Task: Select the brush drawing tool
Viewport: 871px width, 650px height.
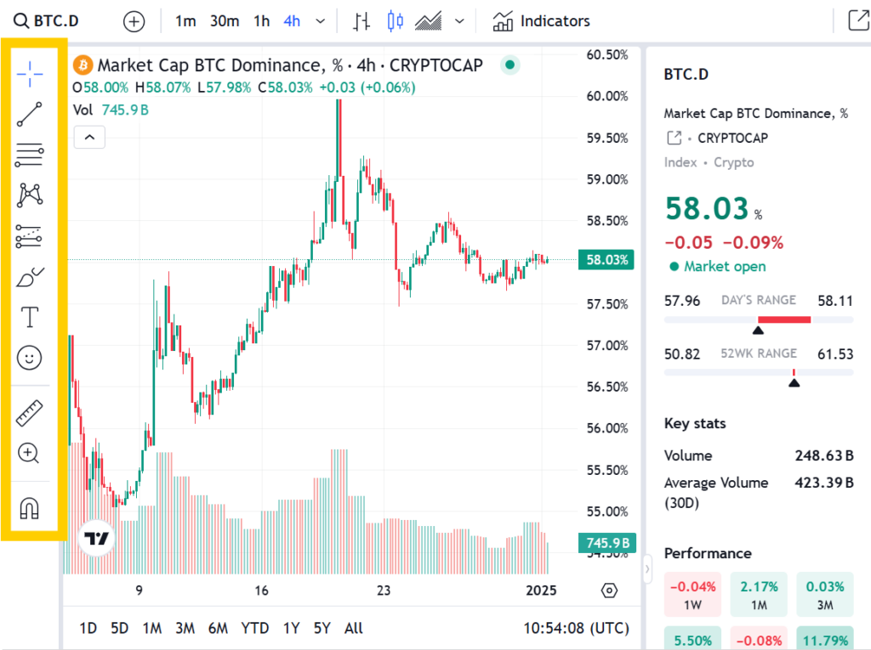Action: (30, 277)
